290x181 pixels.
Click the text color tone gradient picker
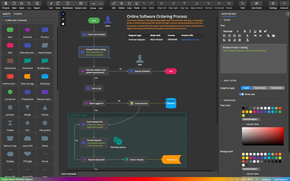(x=262, y=136)
